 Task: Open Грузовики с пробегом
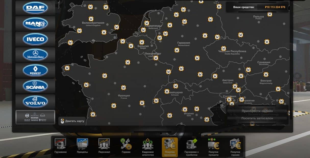[192, 147]
